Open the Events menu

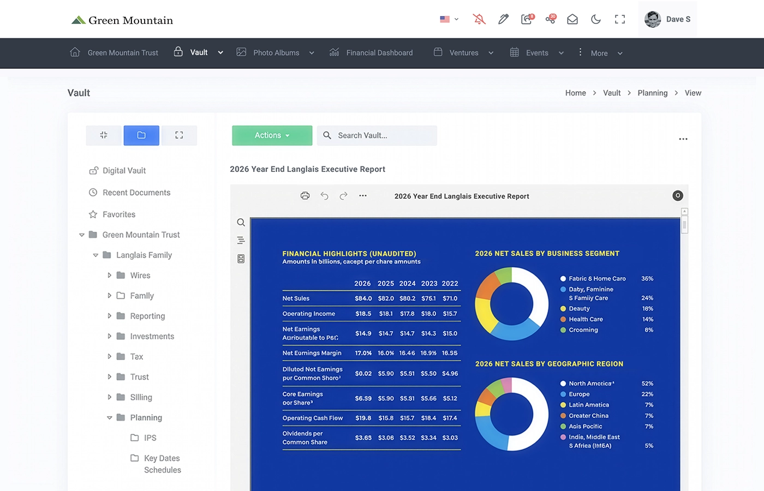point(537,53)
